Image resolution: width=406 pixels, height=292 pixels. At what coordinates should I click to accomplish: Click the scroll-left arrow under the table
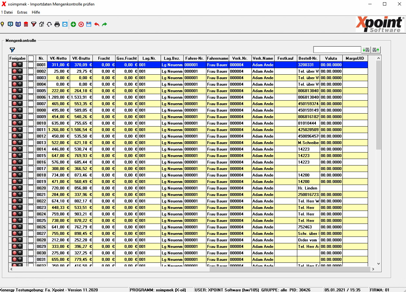[x=11, y=269]
